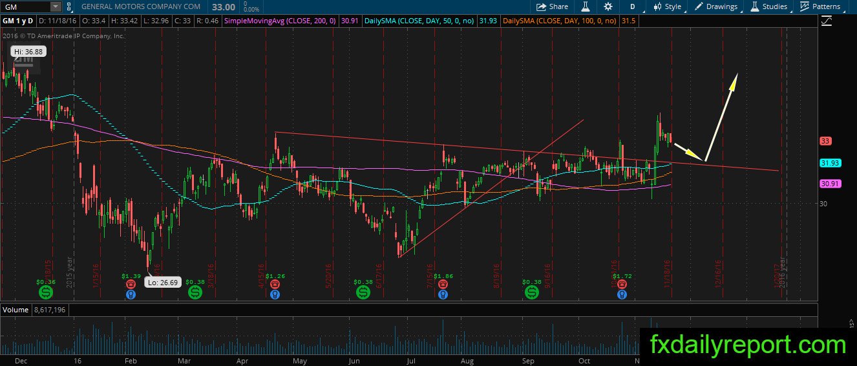This screenshot has width=857, height=366.
Task: Click the lightbulb icon under $1.39 earnings
Action: point(131,294)
